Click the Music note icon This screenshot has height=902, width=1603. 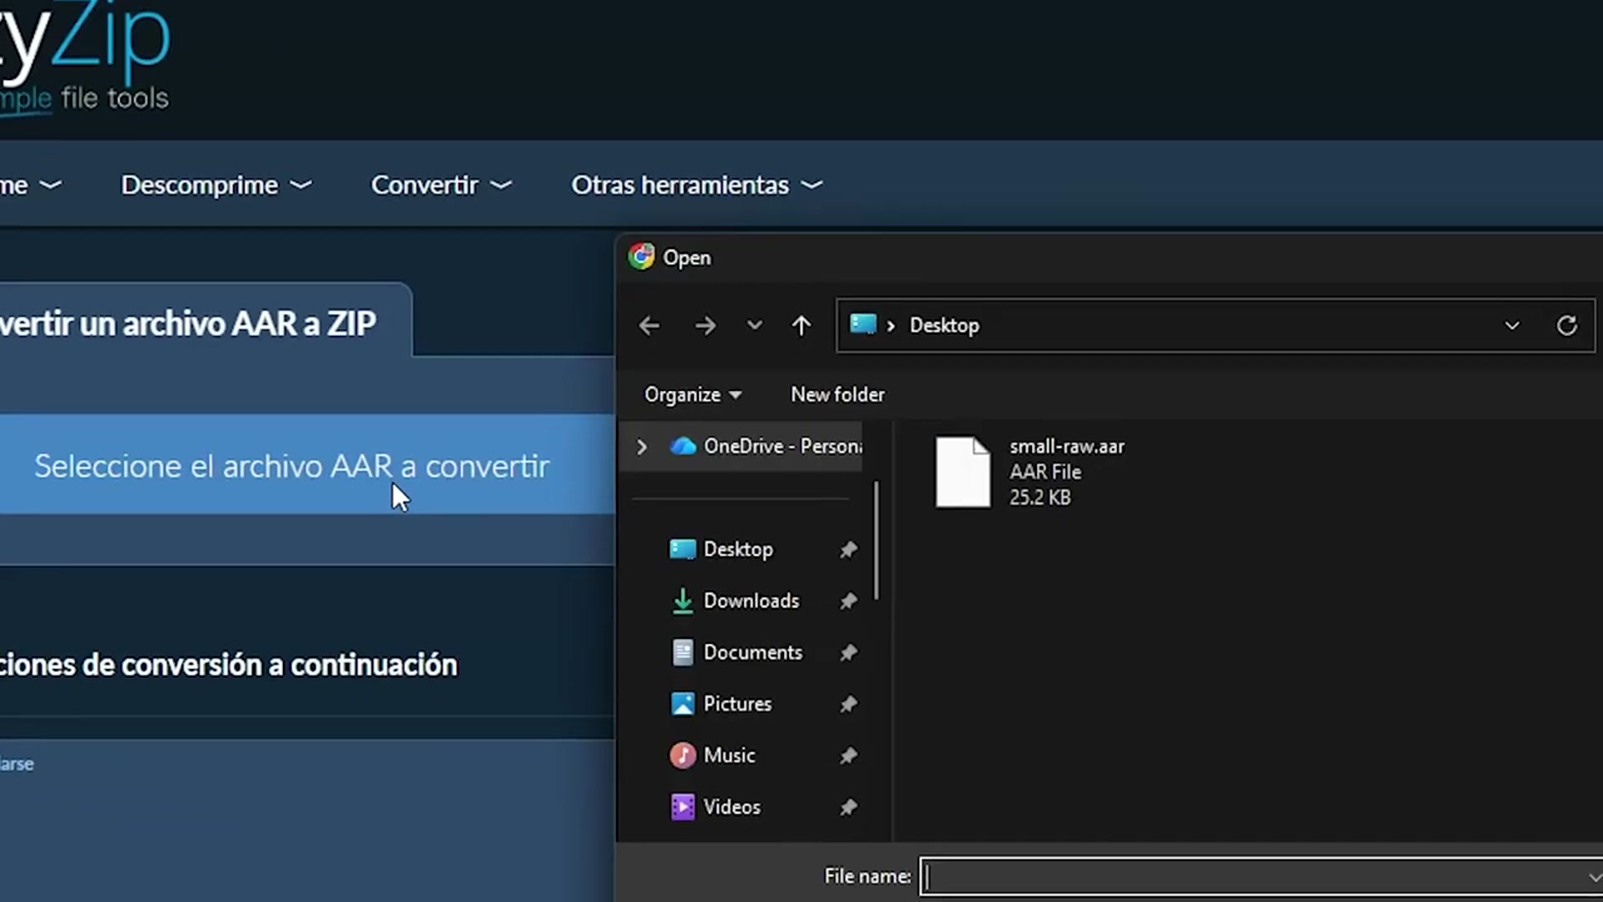tap(682, 755)
